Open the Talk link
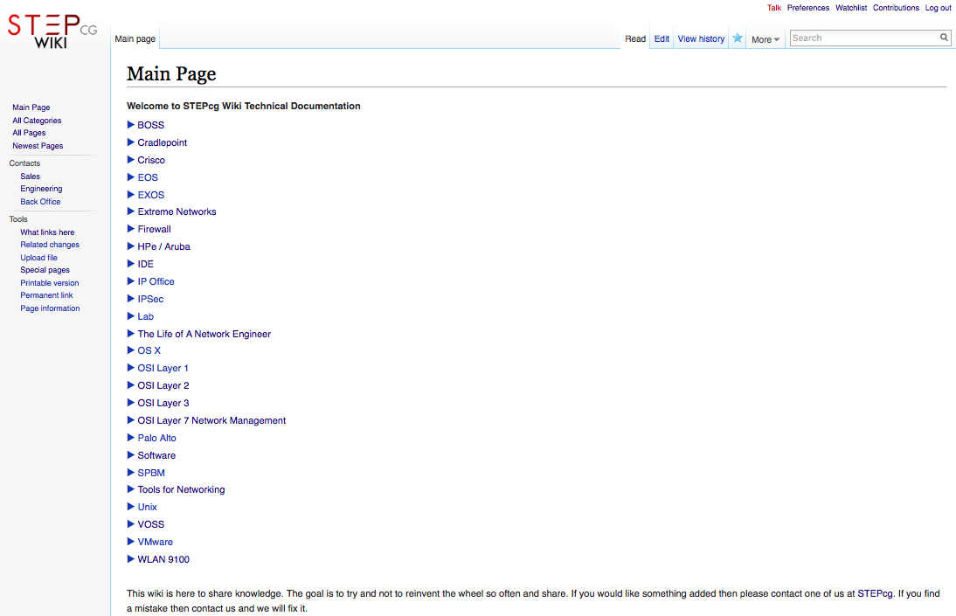Image resolution: width=956 pixels, height=616 pixels. point(773,8)
